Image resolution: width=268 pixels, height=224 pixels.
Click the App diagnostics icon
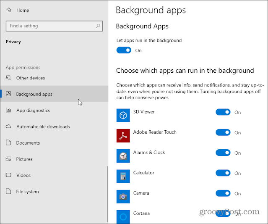click(x=8, y=110)
